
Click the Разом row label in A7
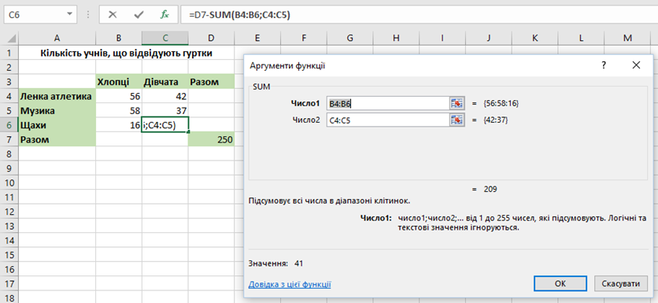point(57,140)
